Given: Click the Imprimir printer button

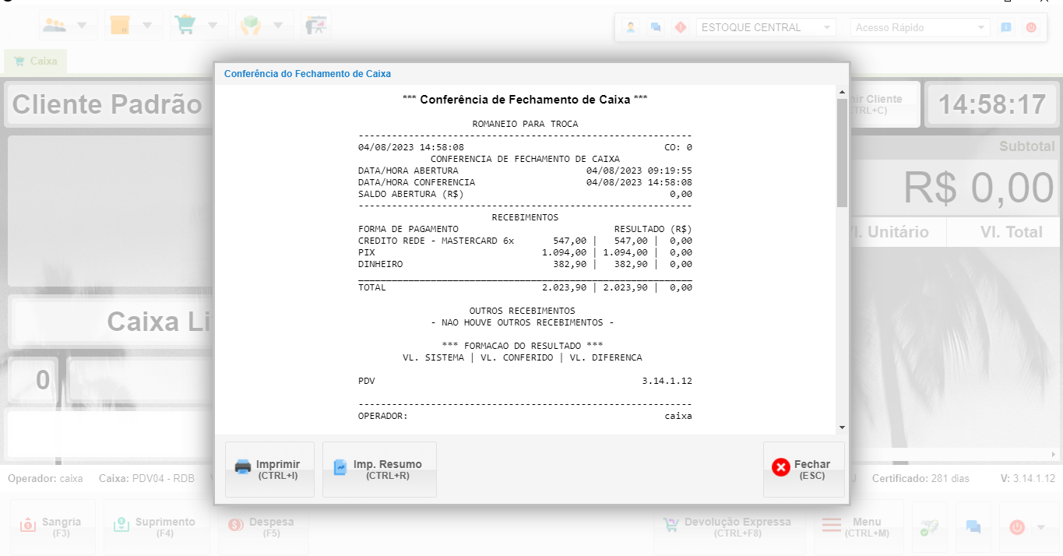Looking at the screenshot, I should [x=269, y=469].
